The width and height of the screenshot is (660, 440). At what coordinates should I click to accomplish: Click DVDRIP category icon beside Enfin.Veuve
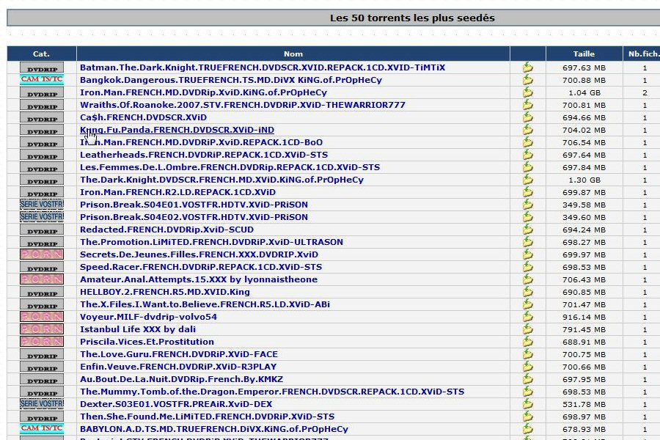click(42, 367)
